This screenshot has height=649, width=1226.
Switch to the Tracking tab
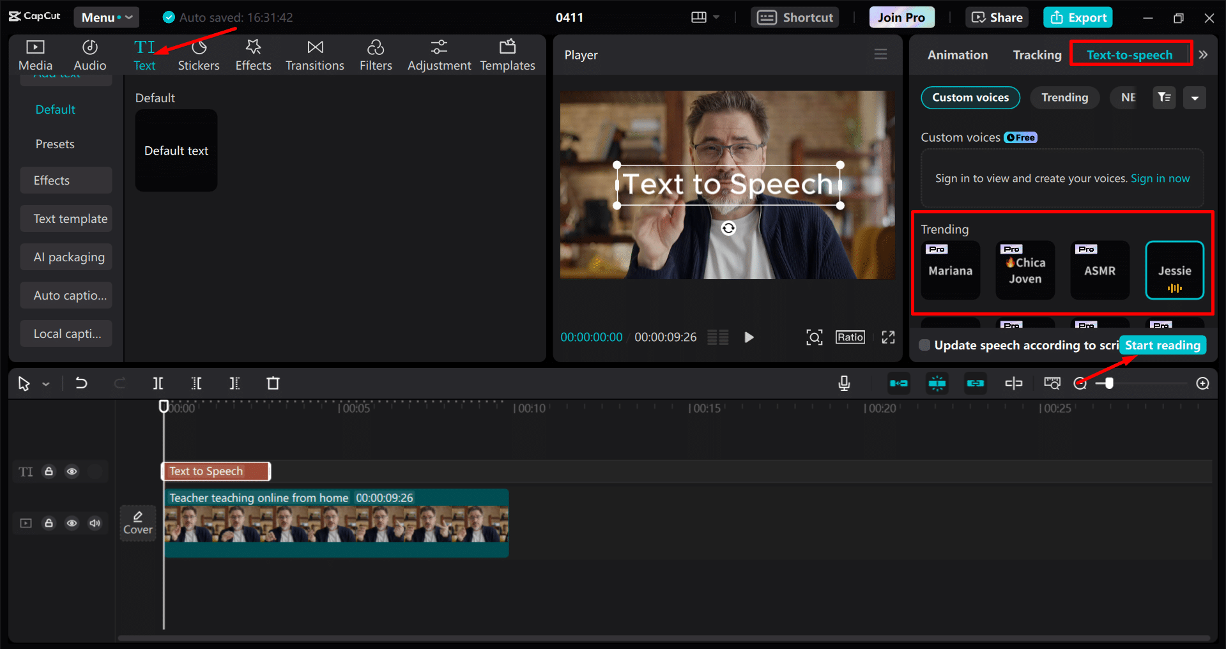point(1037,55)
